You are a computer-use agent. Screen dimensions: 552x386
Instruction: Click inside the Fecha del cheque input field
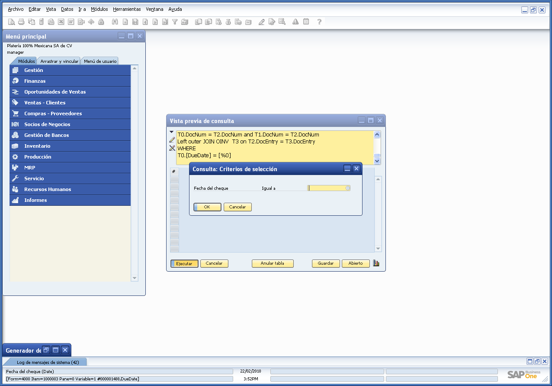click(x=327, y=188)
